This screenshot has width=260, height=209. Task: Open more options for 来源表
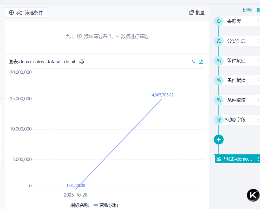[258, 21]
